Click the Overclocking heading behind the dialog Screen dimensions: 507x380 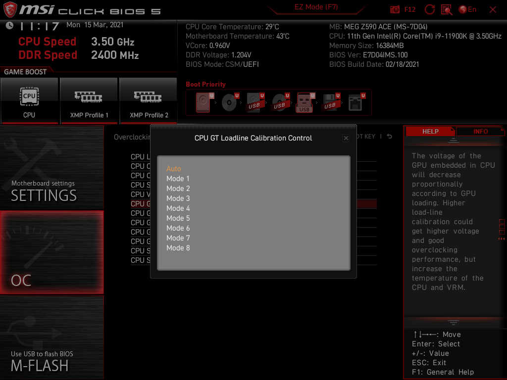click(x=132, y=137)
